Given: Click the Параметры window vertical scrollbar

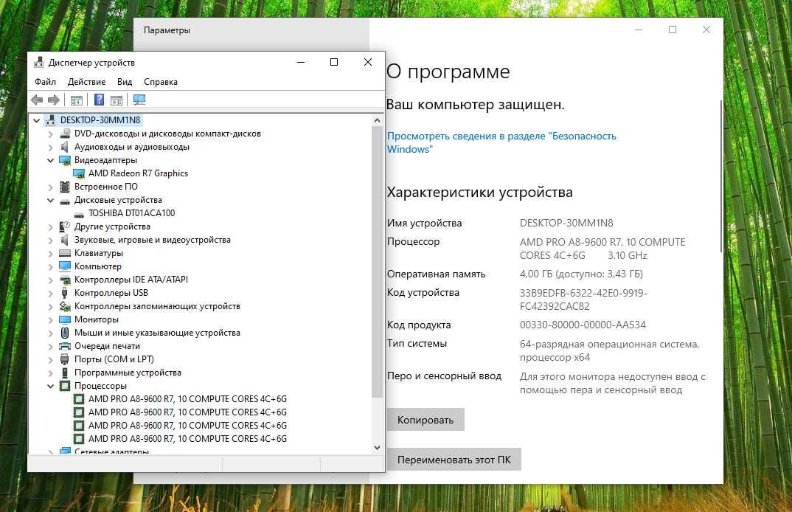Looking at the screenshot, I should coord(720,176).
